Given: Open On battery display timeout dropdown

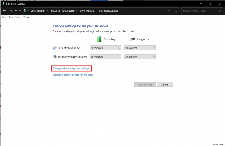Looking at the screenshot, I should 105,48.
